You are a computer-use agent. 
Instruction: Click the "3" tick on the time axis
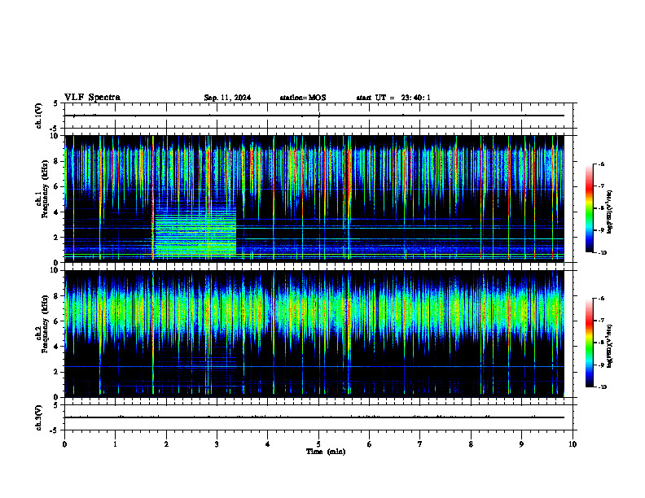pos(217,444)
